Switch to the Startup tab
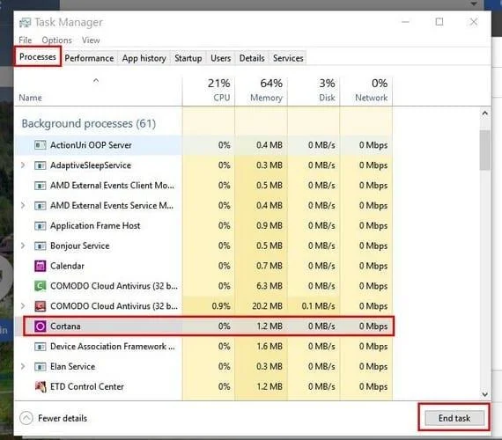Image resolution: width=502 pixels, height=440 pixels. [x=188, y=58]
